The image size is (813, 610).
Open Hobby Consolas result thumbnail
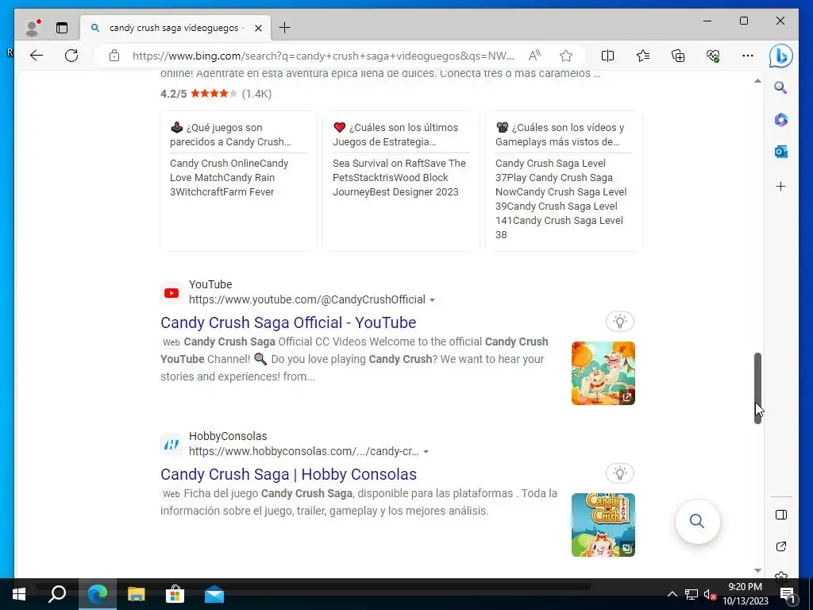603,525
